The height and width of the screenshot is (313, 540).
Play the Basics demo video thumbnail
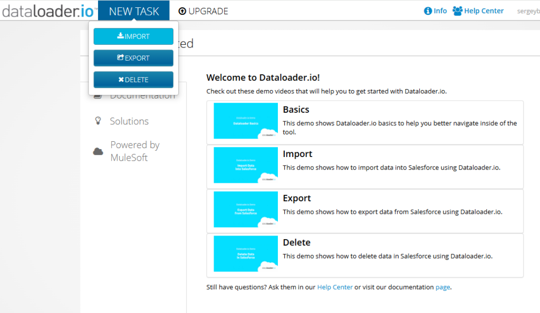(x=246, y=121)
